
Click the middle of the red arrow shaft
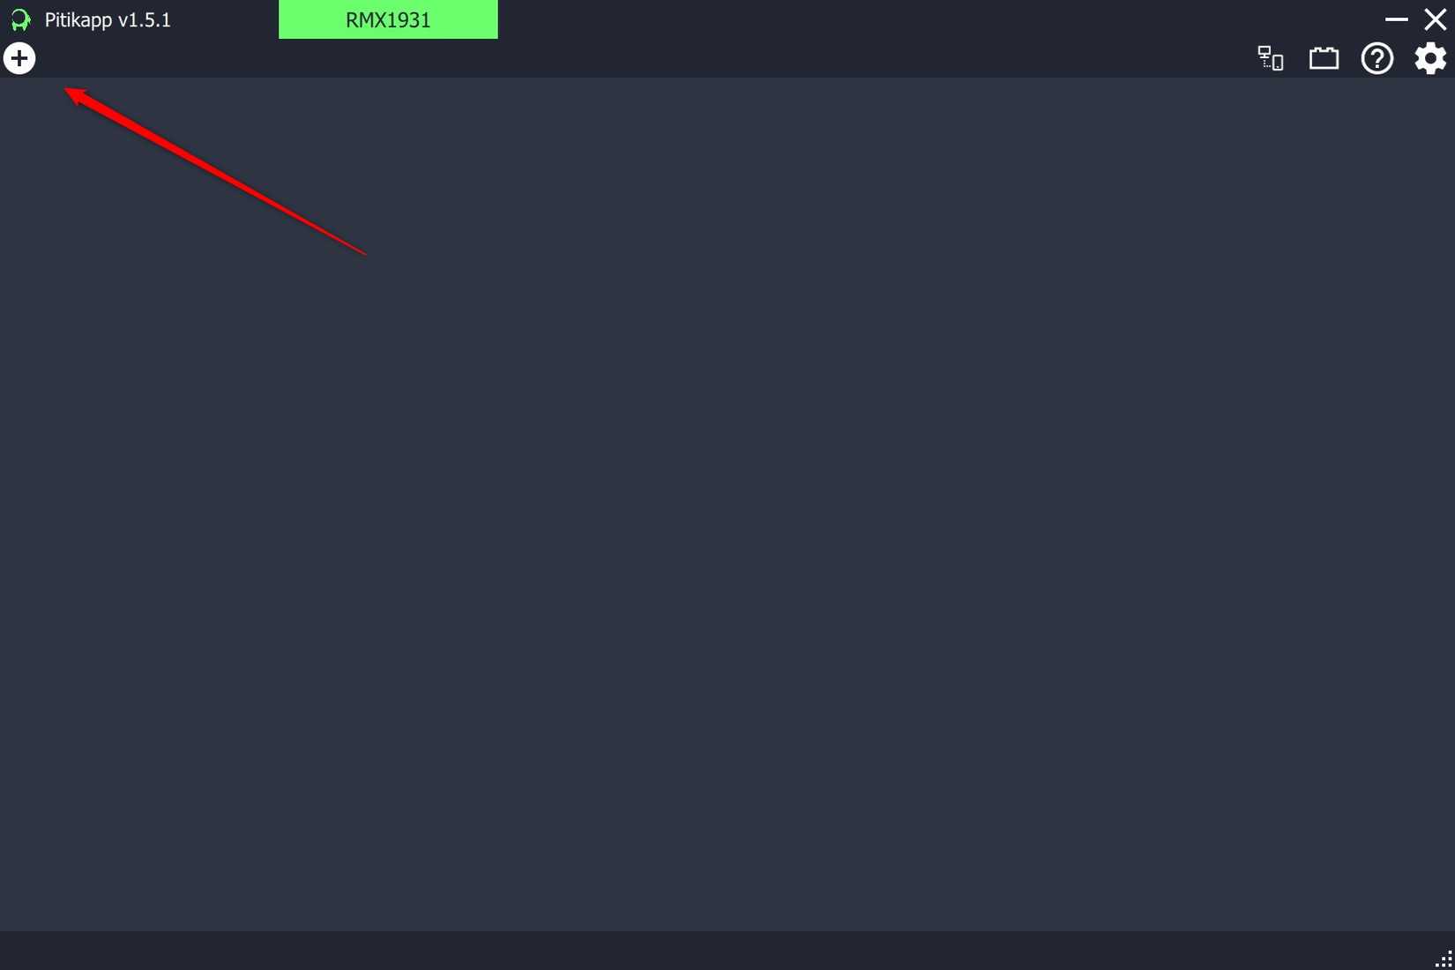point(216,172)
